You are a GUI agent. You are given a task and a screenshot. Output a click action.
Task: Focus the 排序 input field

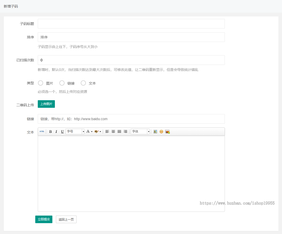pyautogui.click(x=131, y=37)
